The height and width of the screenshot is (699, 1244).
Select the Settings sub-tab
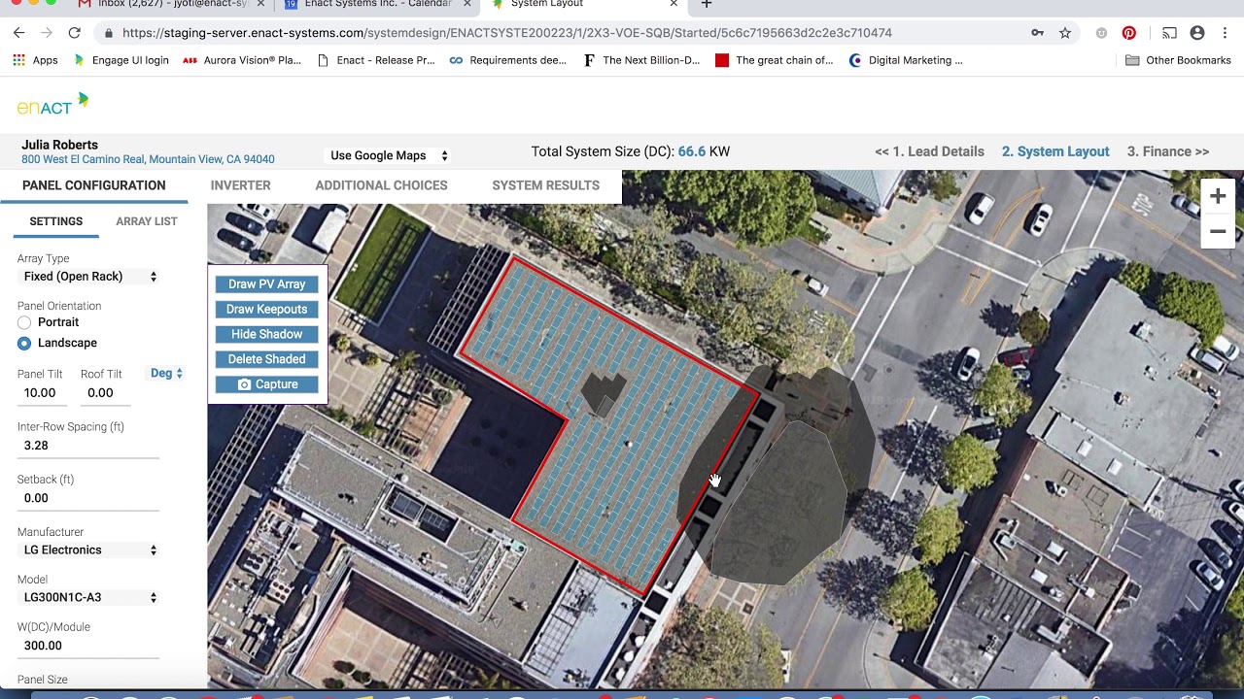point(55,221)
